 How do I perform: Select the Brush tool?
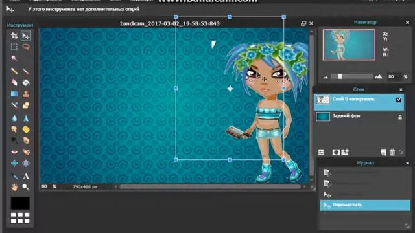[26, 71]
